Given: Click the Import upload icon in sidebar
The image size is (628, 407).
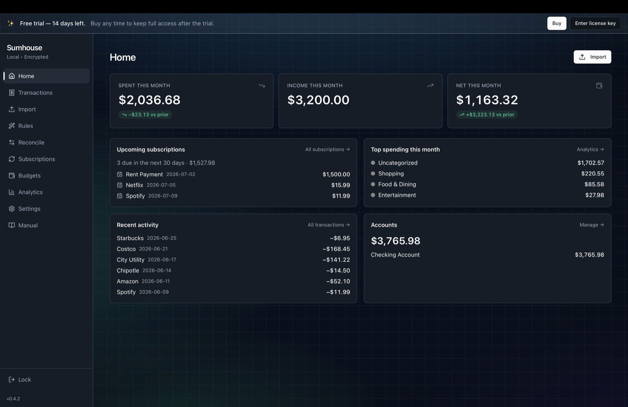Looking at the screenshot, I should (x=12, y=109).
